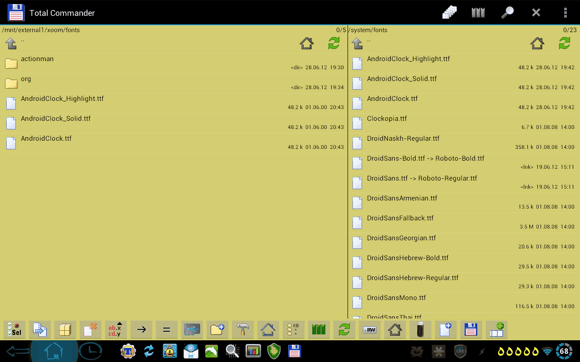Tap the green bookmarks toolbar icon

[x=319, y=330]
